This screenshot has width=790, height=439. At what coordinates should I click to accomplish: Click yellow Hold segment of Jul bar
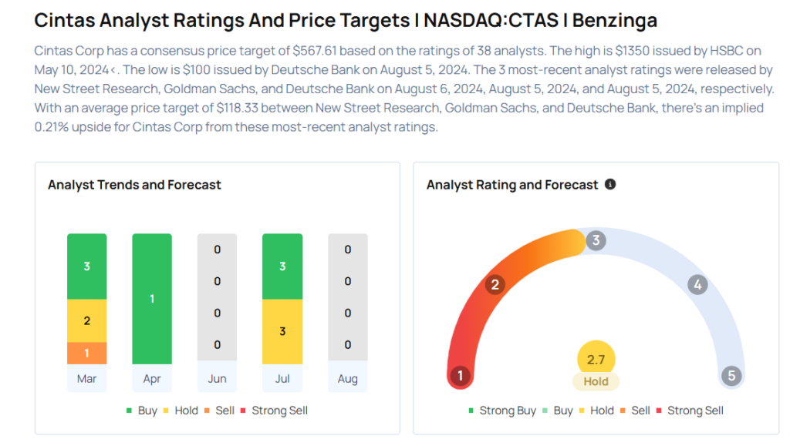click(x=282, y=331)
